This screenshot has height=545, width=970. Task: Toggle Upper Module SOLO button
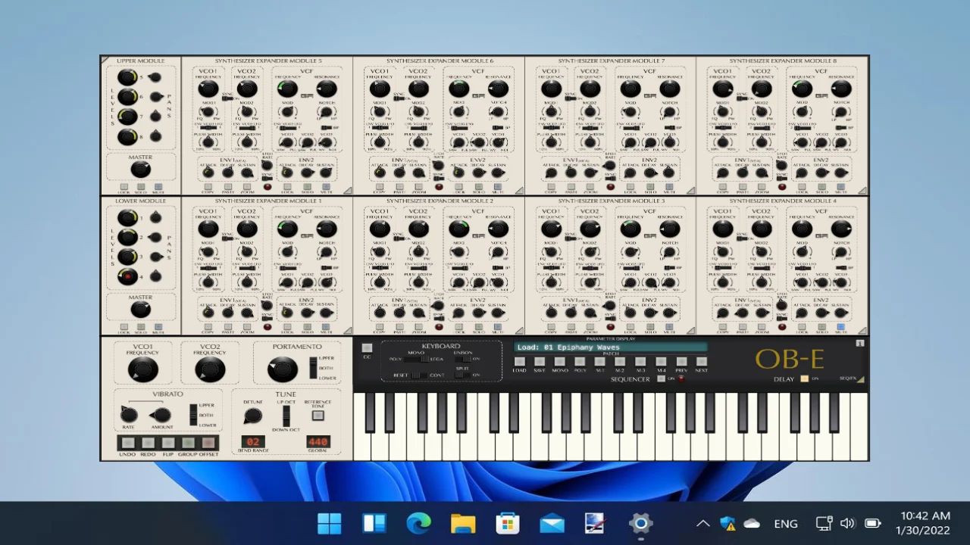pos(141,187)
